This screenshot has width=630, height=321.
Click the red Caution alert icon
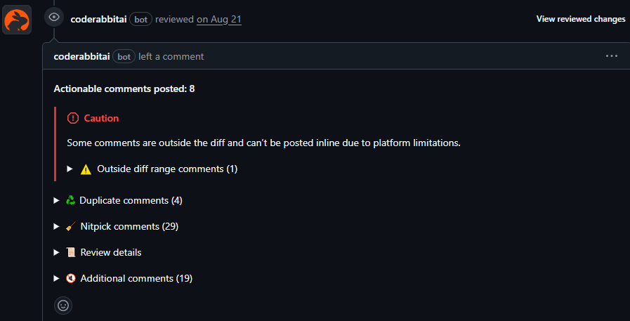[73, 118]
